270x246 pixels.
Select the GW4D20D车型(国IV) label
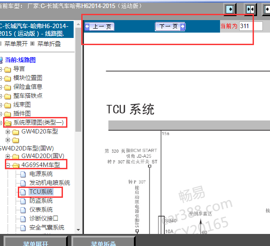click(27, 148)
